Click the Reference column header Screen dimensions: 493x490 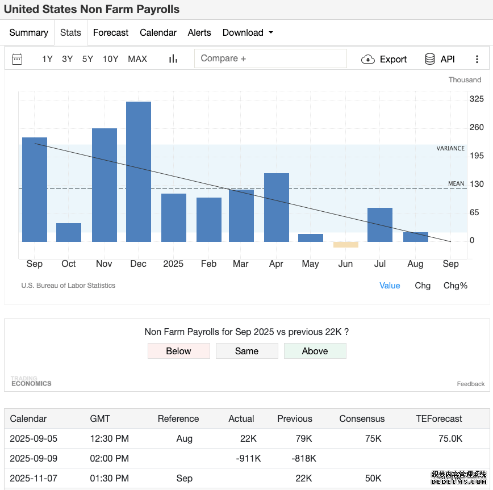pyautogui.click(x=178, y=418)
